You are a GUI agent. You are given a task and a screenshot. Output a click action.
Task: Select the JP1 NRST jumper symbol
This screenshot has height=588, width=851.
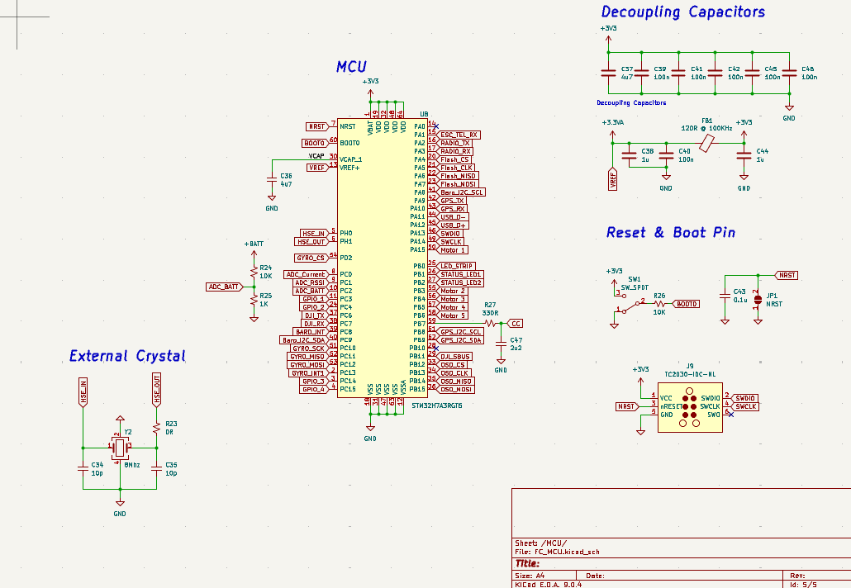758,300
